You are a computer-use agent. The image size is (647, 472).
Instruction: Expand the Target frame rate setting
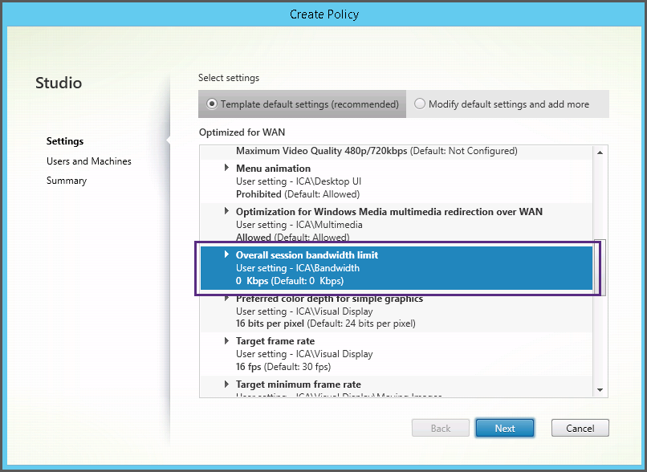click(226, 340)
